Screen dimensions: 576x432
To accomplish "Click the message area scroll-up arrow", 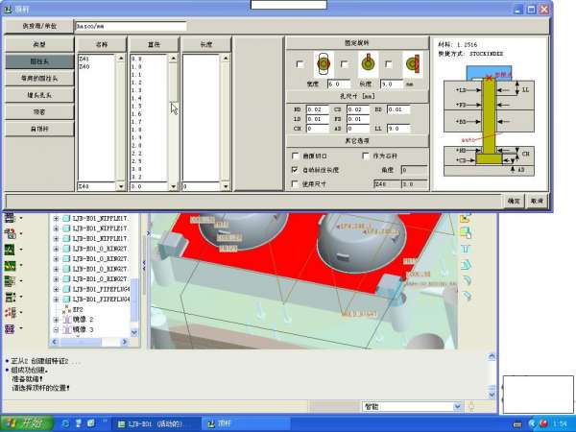I will tap(492, 356).
